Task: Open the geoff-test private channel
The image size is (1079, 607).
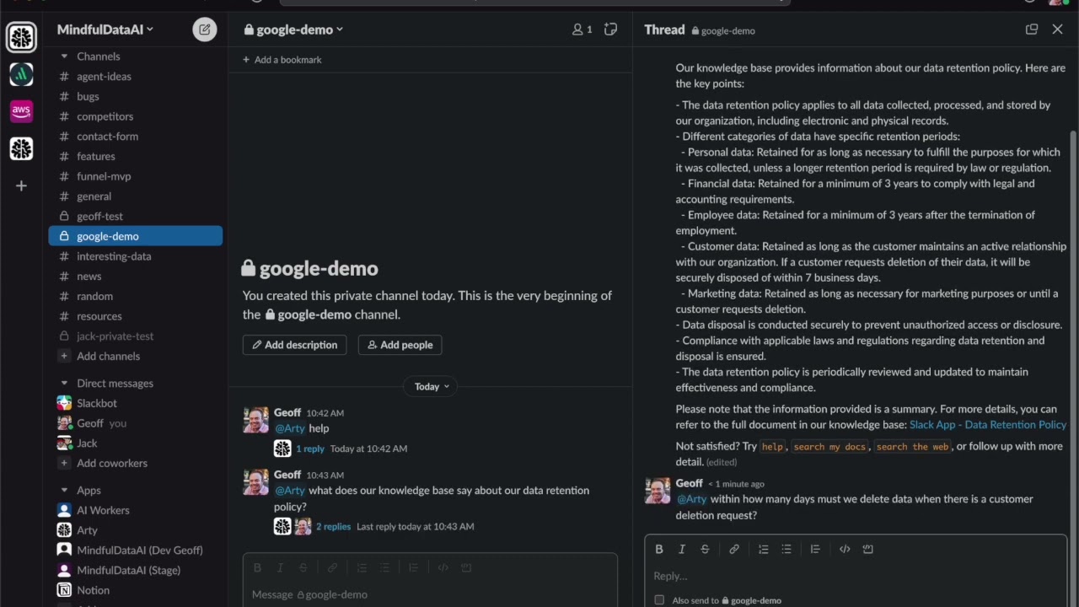Action: click(x=136, y=216)
